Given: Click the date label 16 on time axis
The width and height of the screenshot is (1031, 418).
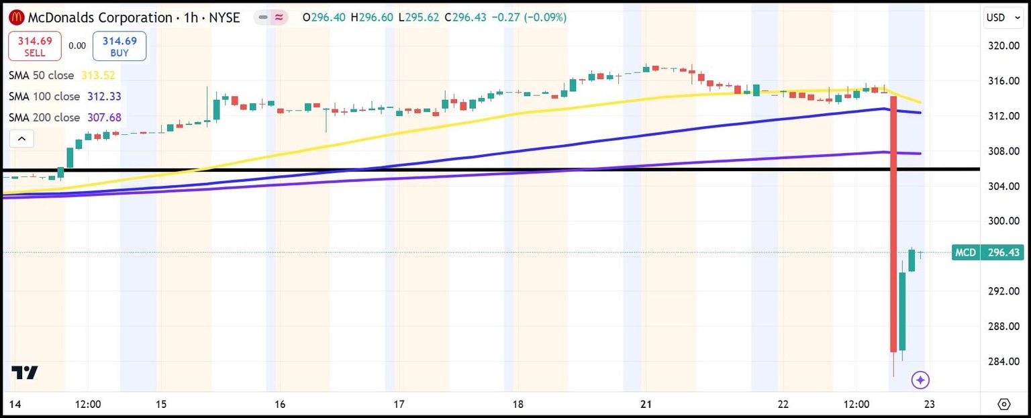Looking at the screenshot, I should [280, 404].
